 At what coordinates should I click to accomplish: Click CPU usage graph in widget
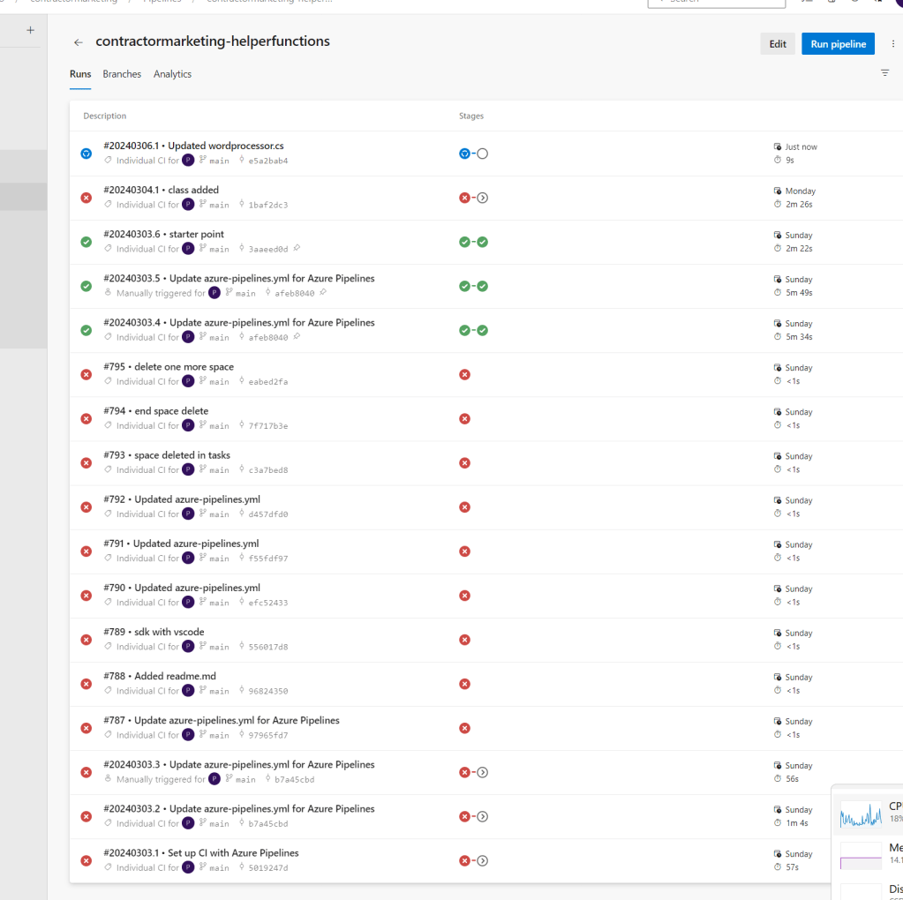point(861,816)
